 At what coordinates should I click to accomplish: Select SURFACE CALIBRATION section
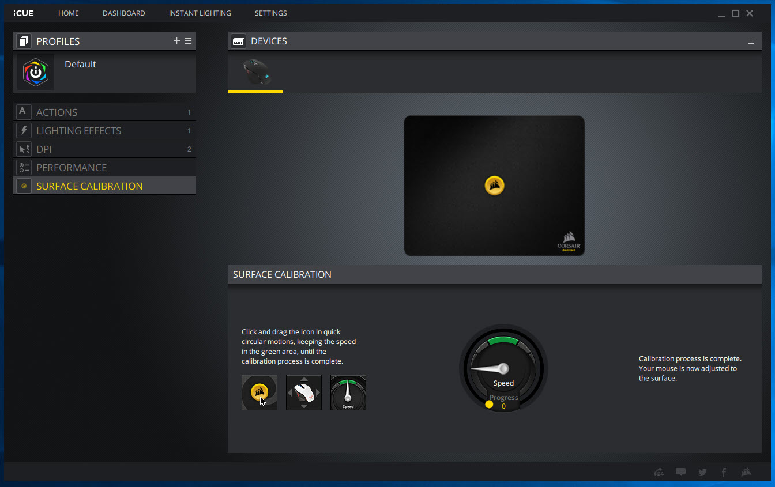pos(104,186)
